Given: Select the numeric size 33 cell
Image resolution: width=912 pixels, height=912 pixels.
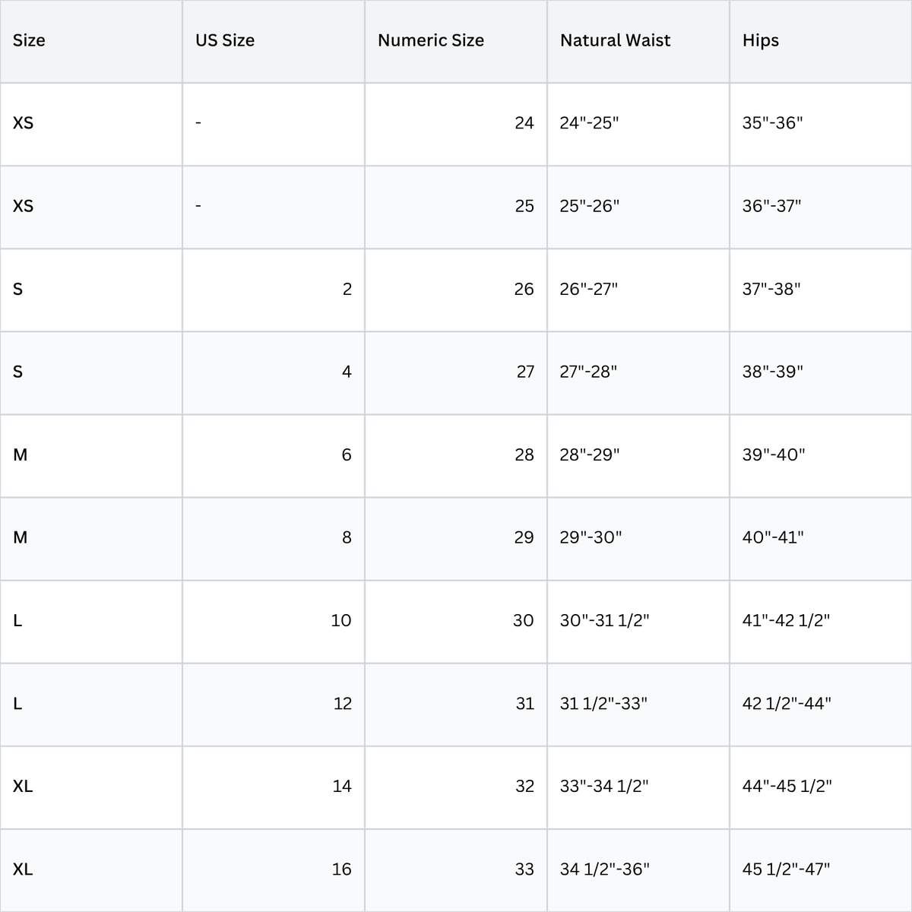Looking at the screenshot, I should [x=456, y=869].
